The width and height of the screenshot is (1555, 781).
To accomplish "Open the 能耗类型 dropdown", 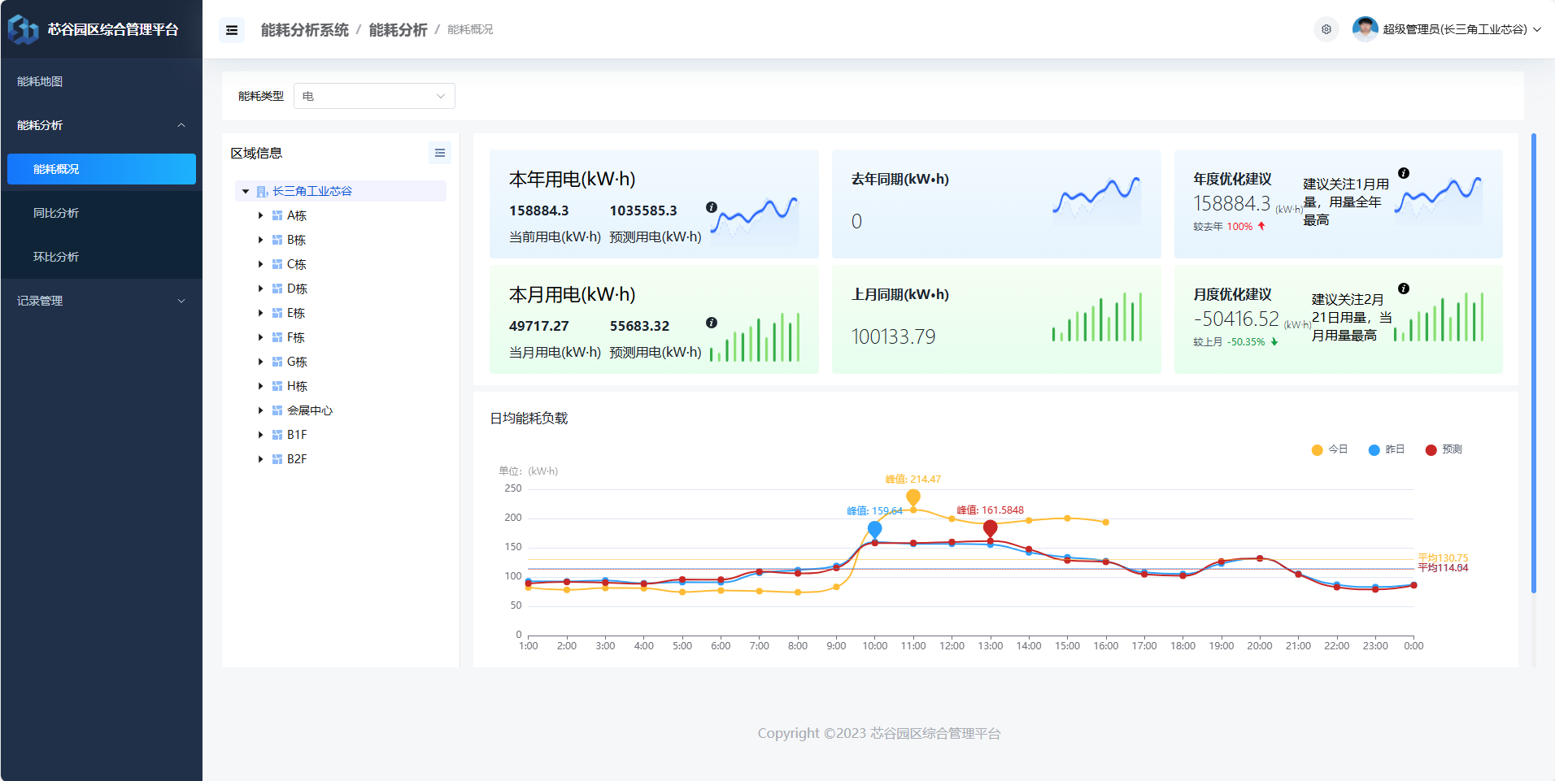I will tap(374, 96).
